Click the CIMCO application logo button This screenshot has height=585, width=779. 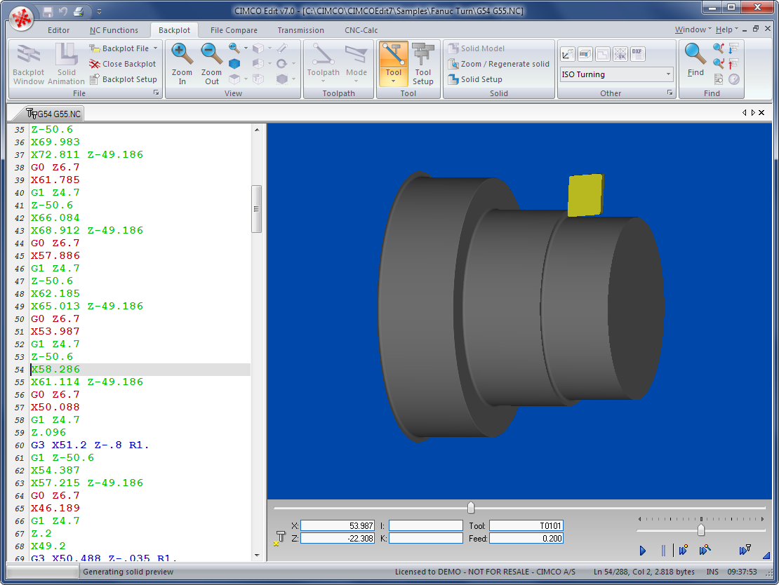pyautogui.click(x=21, y=19)
